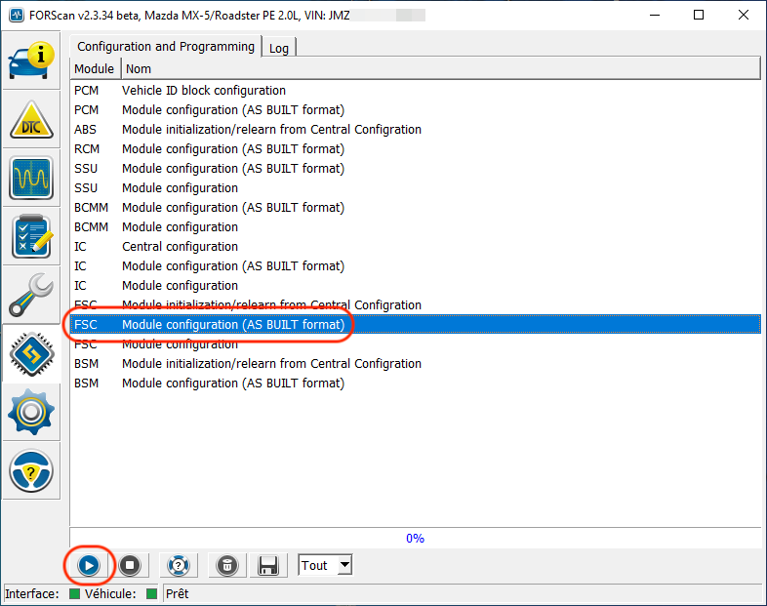Viewport: 767px width, 606px height.
Task: Select the Configuration and Programming tab
Action: [166, 47]
